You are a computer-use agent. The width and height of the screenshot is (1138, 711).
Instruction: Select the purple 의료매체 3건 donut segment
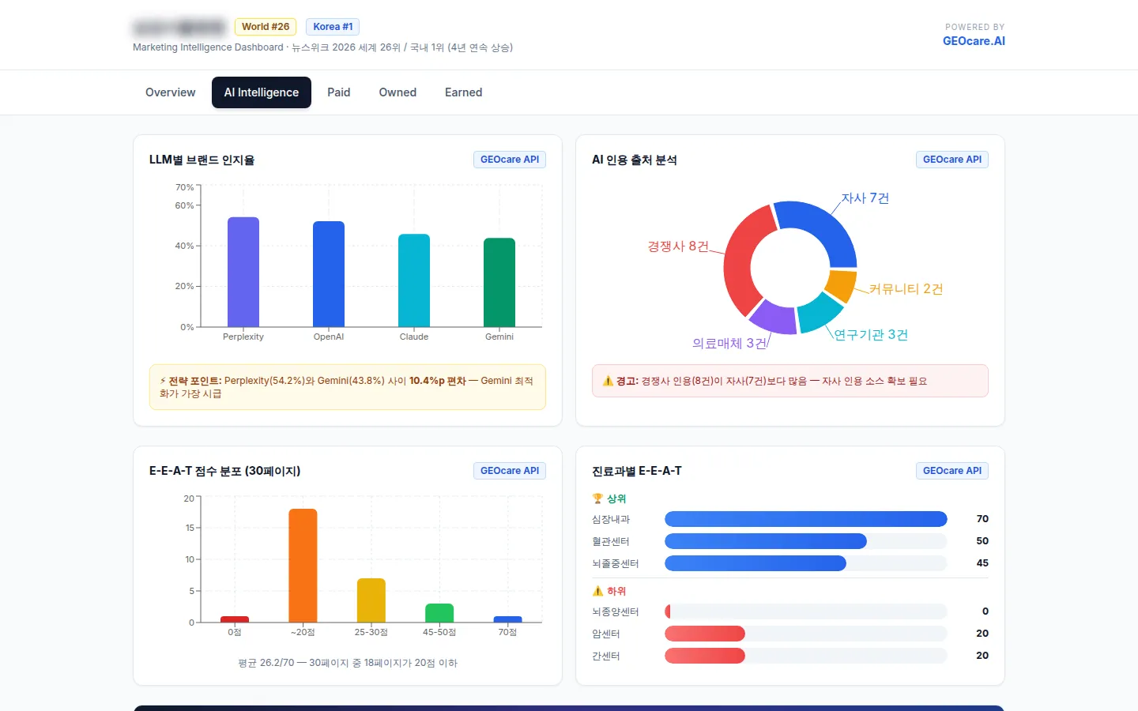pos(774,318)
